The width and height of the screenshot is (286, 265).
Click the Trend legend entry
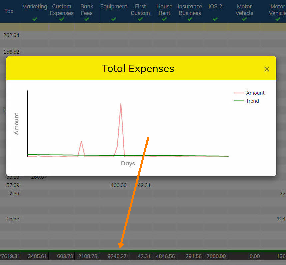252,101
